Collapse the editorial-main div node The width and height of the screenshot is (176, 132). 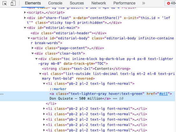[25, 28]
